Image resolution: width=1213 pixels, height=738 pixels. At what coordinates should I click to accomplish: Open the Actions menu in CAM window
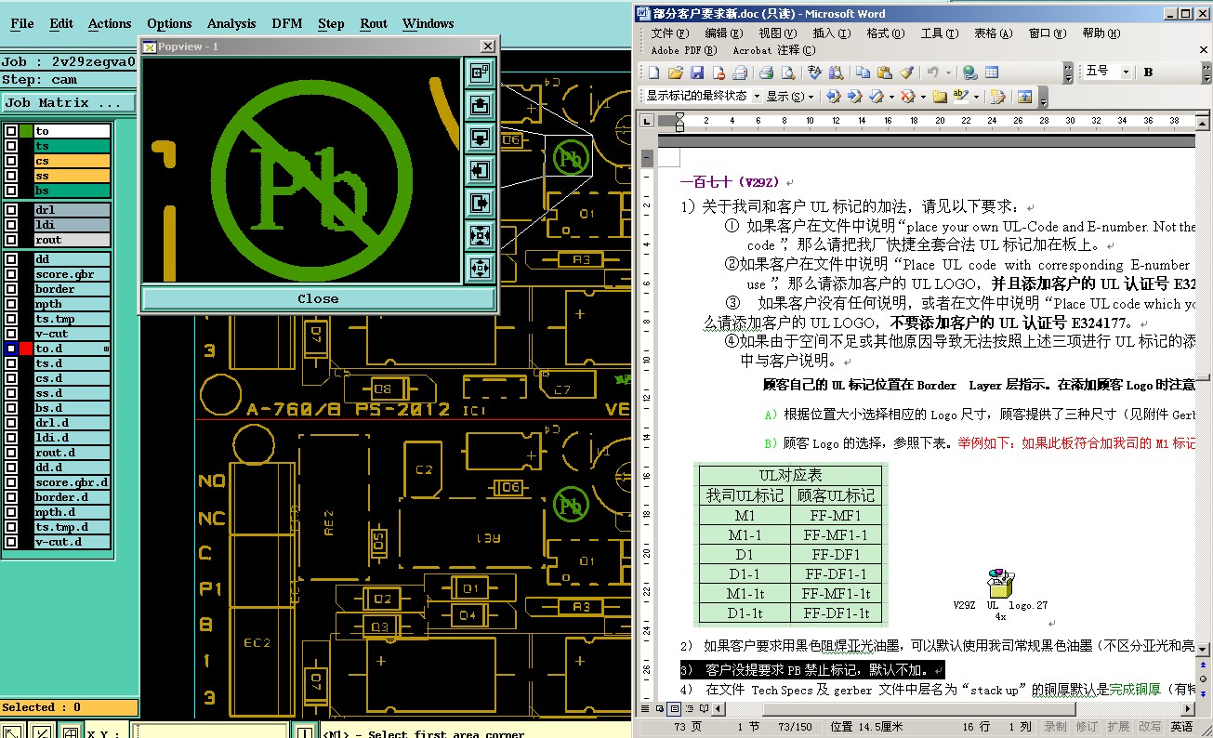click(110, 23)
